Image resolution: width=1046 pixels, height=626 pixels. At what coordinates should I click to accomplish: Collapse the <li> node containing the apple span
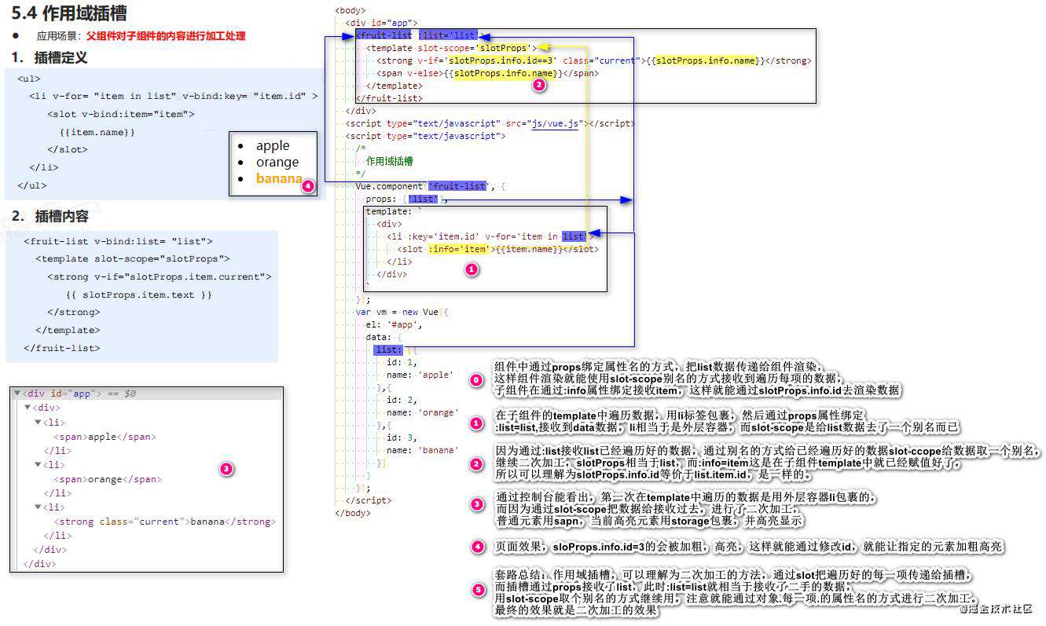point(38,423)
